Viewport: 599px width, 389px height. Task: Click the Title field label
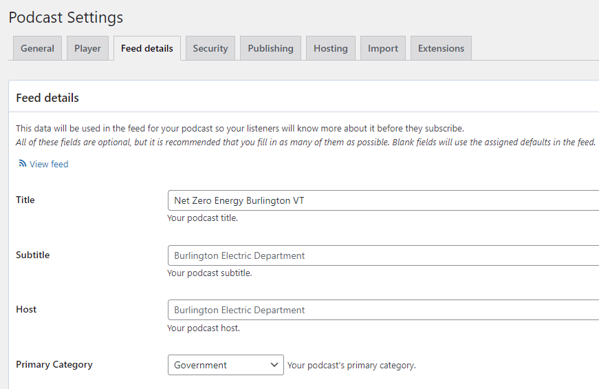tap(25, 200)
